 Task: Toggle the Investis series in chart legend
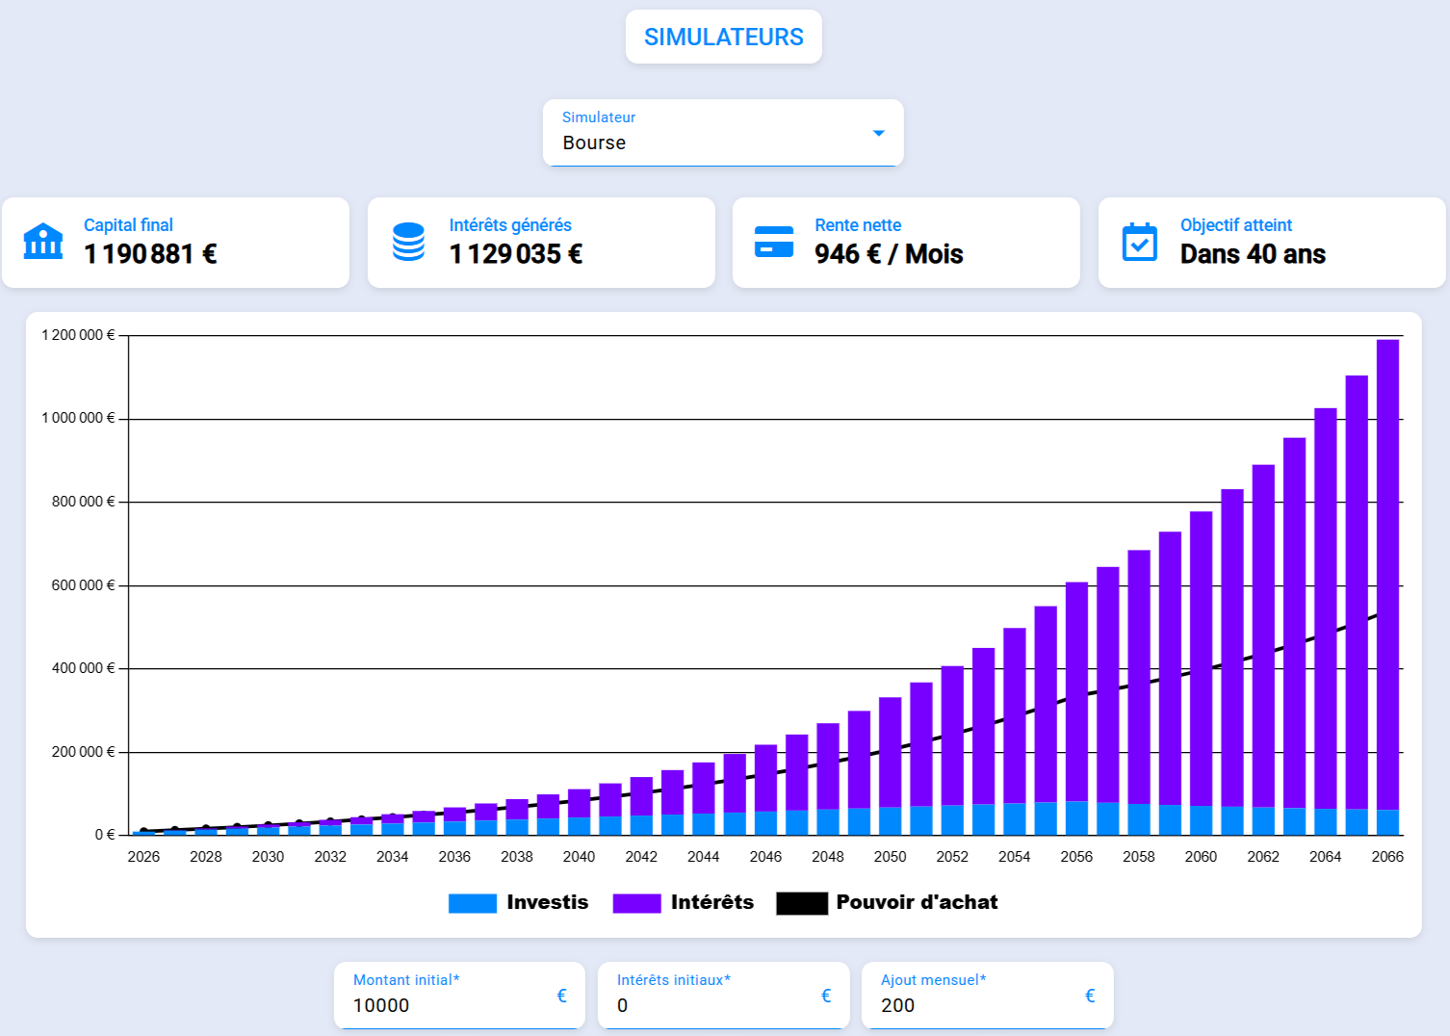pyautogui.click(x=519, y=903)
